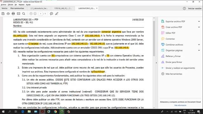Launch Edge browser from taskbar
This screenshot has width=203, height=114.
pyautogui.click(x=23, y=111)
